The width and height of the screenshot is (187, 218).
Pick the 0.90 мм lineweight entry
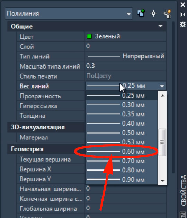point(122,180)
